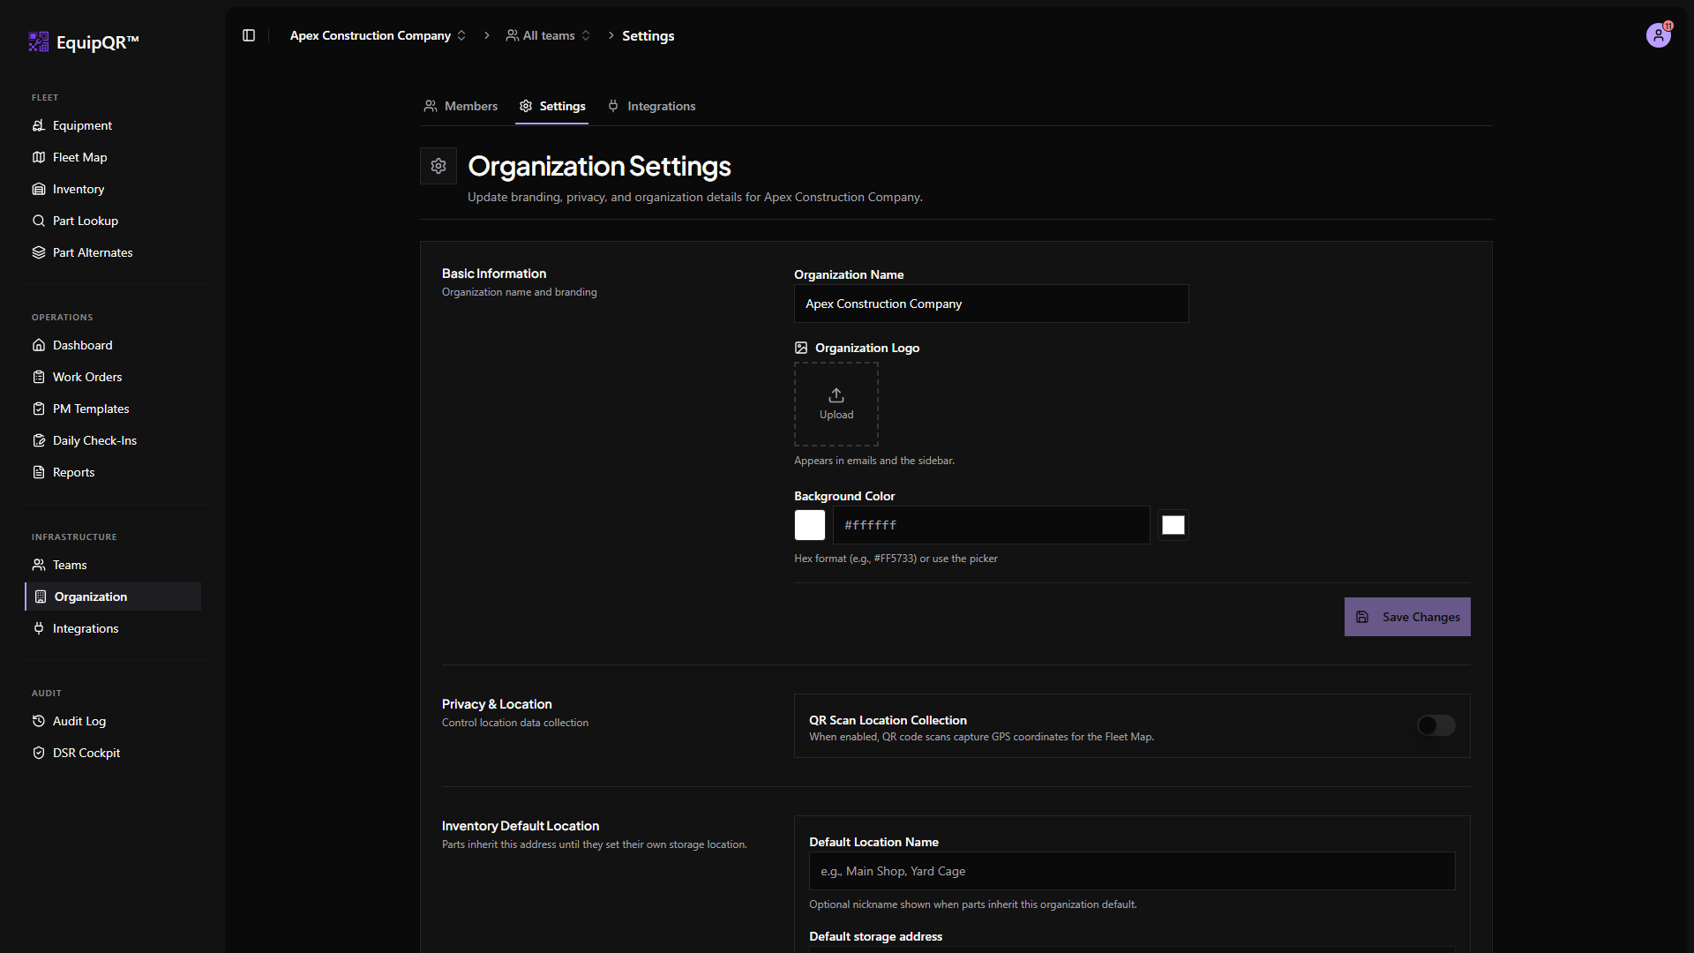The width and height of the screenshot is (1694, 953).
Task: Click the Privacy & Location heading
Action: (x=497, y=704)
